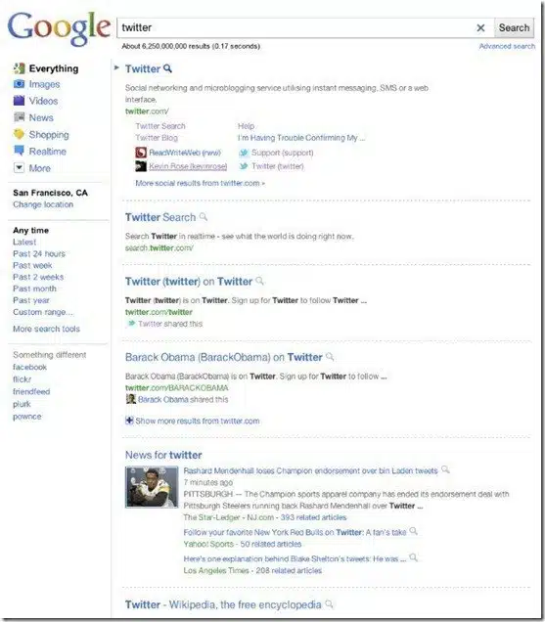Click the Images camera icon
The image size is (545, 622).
[19, 84]
